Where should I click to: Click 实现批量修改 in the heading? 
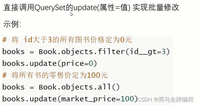[x=156, y=7]
